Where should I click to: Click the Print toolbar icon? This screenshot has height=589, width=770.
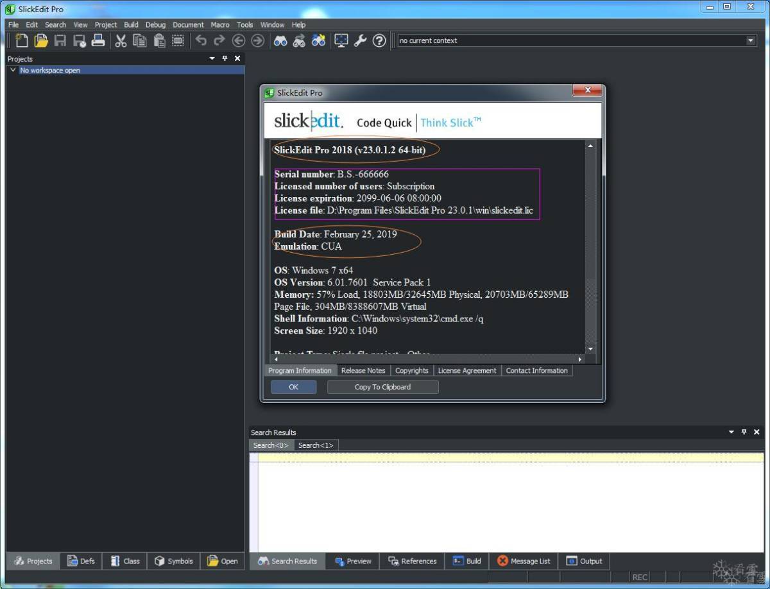click(98, 40)
